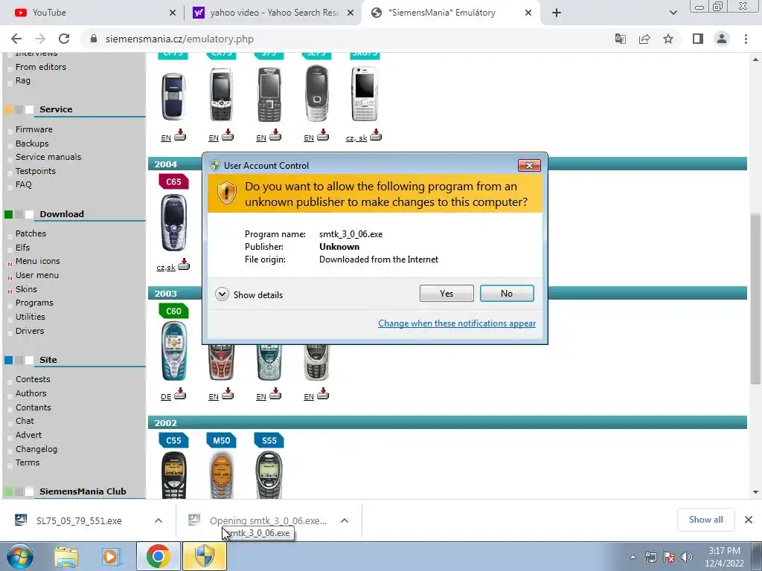Open network tray icon
This screenshot has width=762, height=571.
point(650,557)
